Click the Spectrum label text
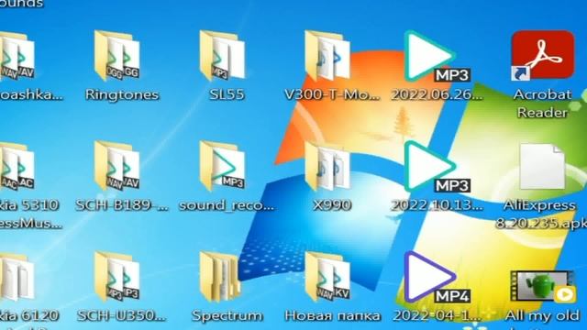587x330 pixels. (227, 315)
